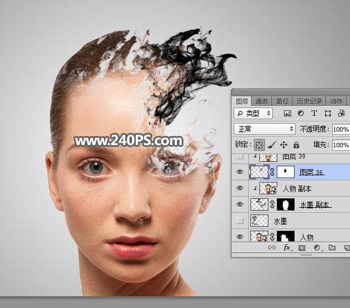
Task: Click the 不透明度 opacity value field
Action: coord(341,129)
